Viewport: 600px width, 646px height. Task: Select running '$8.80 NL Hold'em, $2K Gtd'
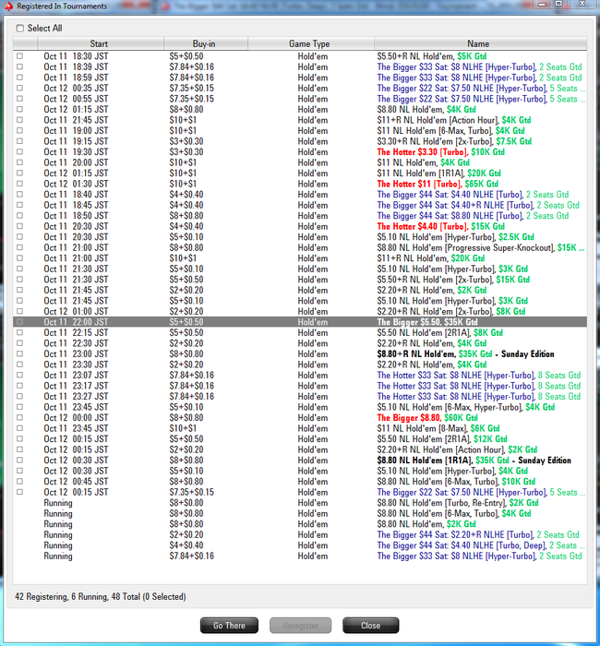click(x=300, y=524)
